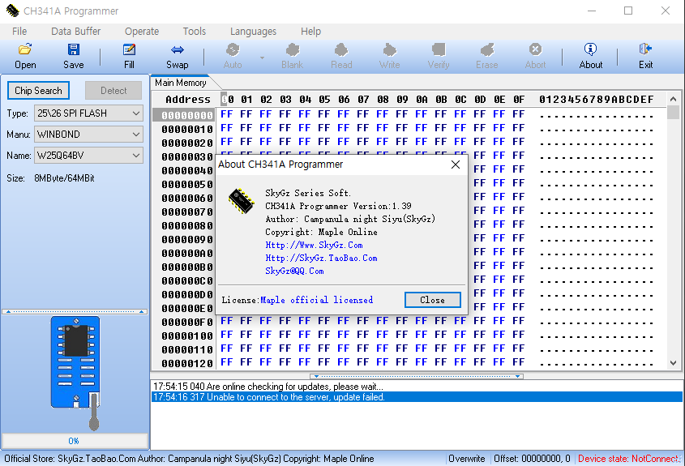
Task: Open About from the toolbar
Action: pos(591,57)
